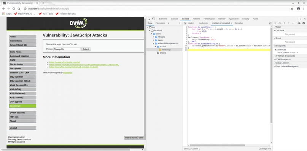Viewport: 307px width, 151px height.
Task: Collapse the top frame tree node
Action: click(x=148, y=27)
